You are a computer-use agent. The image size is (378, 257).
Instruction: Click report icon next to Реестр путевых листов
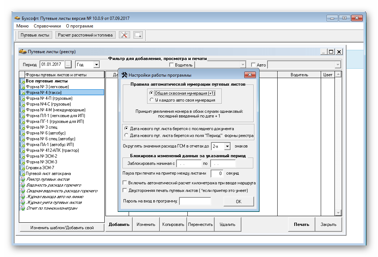tap(22, 179)
